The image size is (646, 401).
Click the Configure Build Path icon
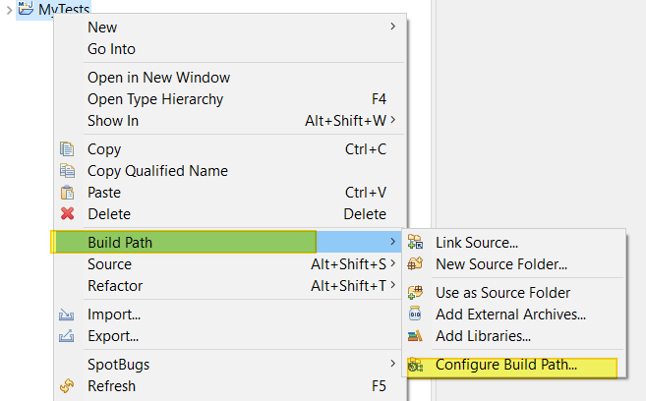click(x=415, y=366)
